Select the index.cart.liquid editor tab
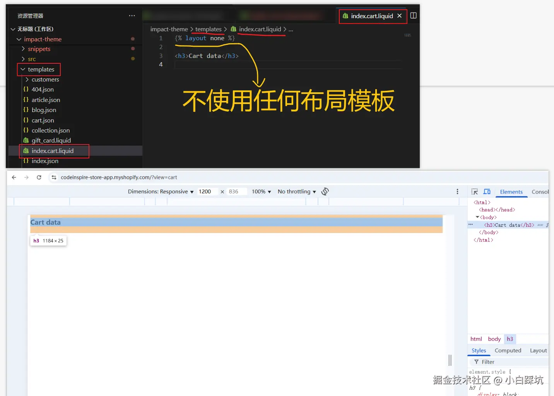The image size is (554, 396). pyautogui.click(x=372, y=16)
